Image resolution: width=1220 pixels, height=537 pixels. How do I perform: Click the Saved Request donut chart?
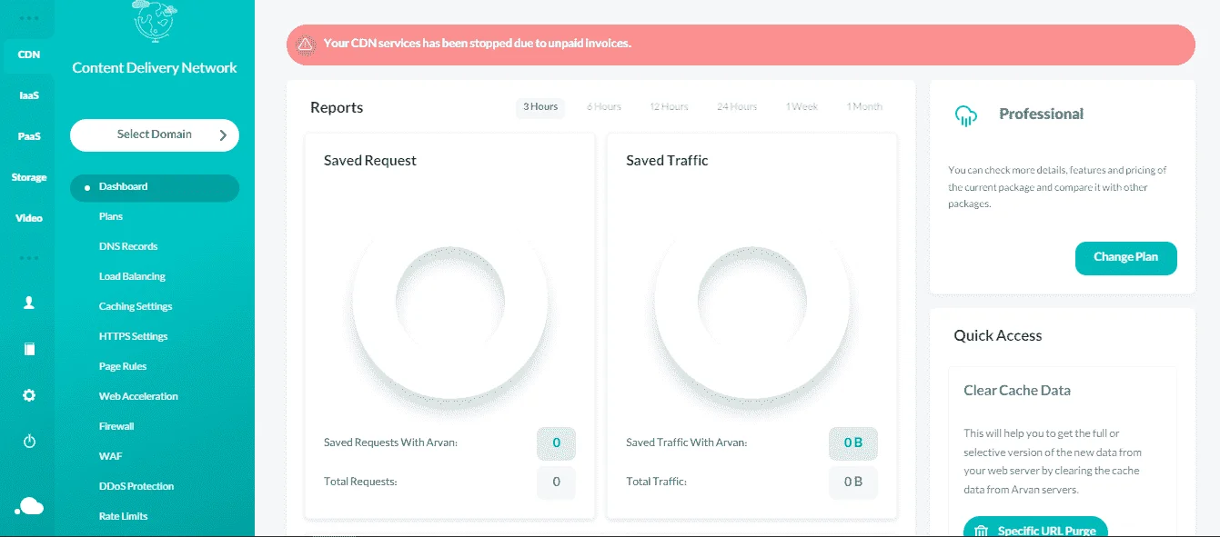click(x=449, y=300)
